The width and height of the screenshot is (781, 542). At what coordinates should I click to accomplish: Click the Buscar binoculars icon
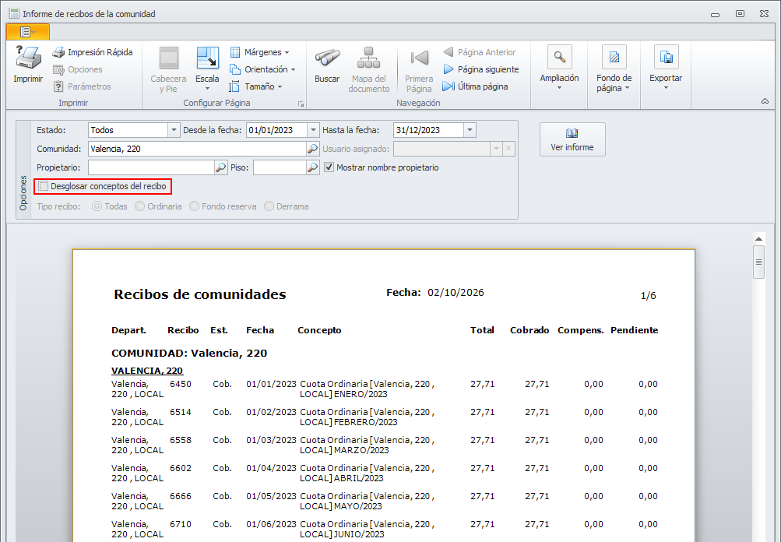(x=327, y=58)
